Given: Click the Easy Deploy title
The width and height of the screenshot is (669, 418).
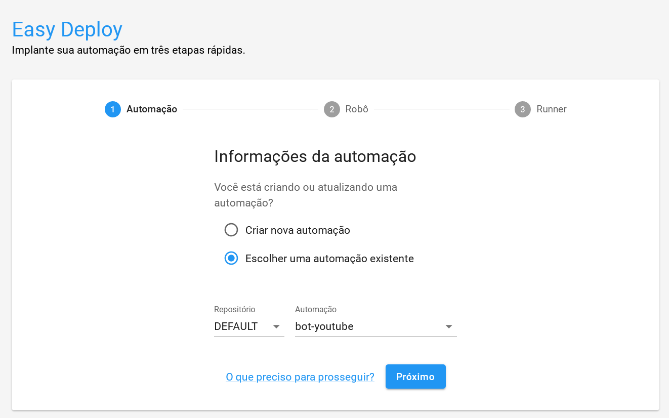Looking at the screenshot, I should tap(67, 29).
